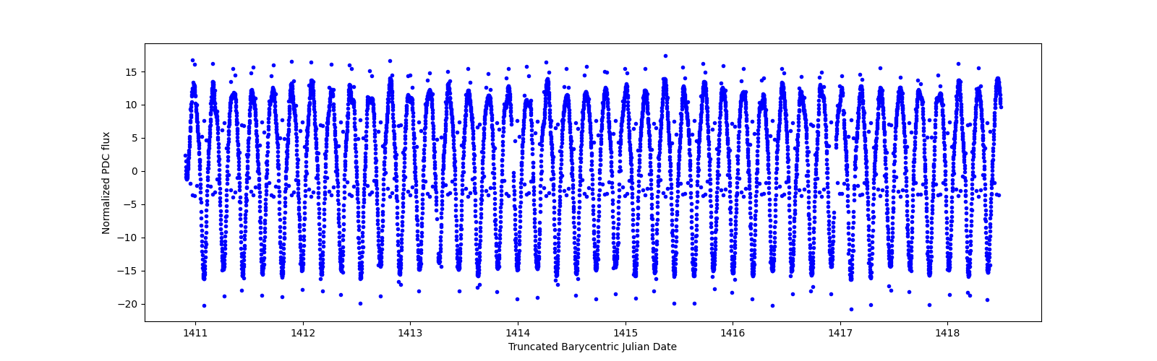Click the y-axis tick label −5
Viewport: 1157px width, 361px height.
[x=132, y=205]
